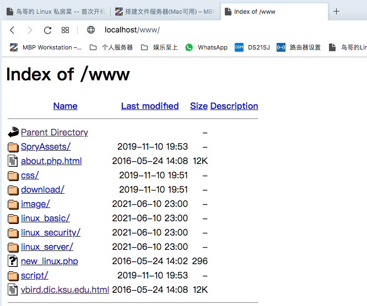Click the browser forward arrow
The width and height of the screenshot is (367, 306).
tap(30, 30)
